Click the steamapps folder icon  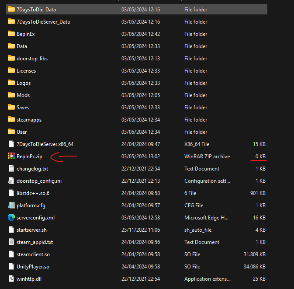[11, 119]
